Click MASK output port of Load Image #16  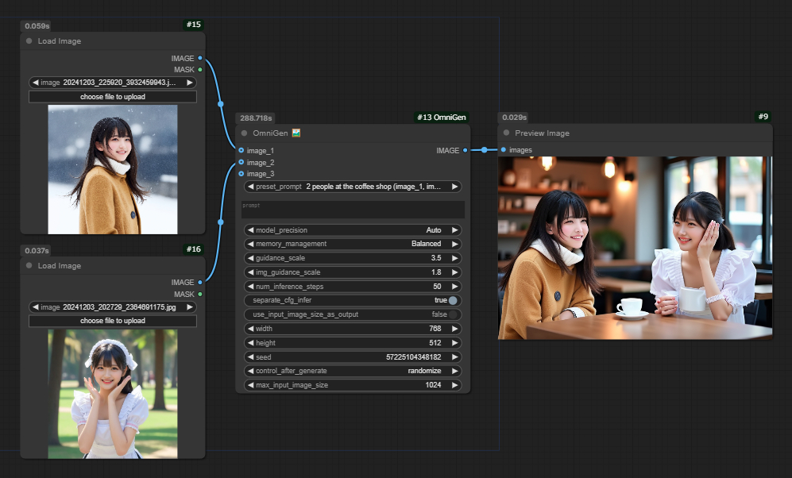(x=200, y=294)
